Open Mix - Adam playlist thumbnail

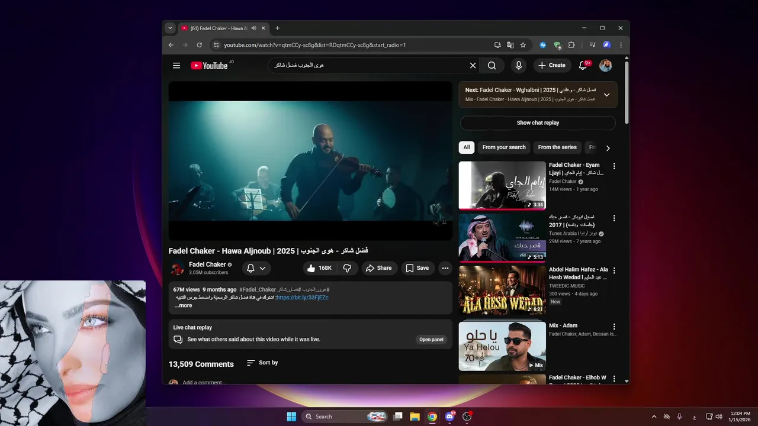[502, 346]
